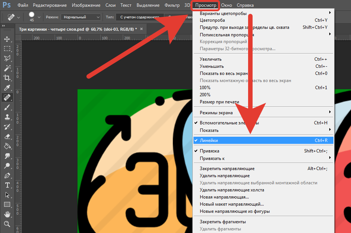Choose Новая направляющая...

[263, 197]
